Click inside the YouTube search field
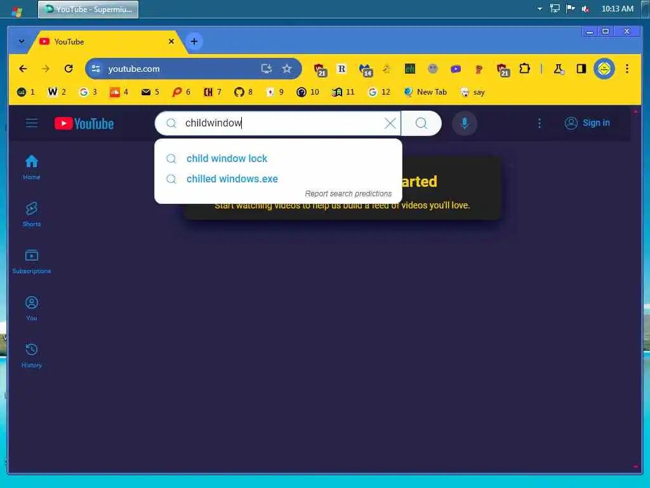The height and width of the screenshot is (488, 650). coord(278,123)
